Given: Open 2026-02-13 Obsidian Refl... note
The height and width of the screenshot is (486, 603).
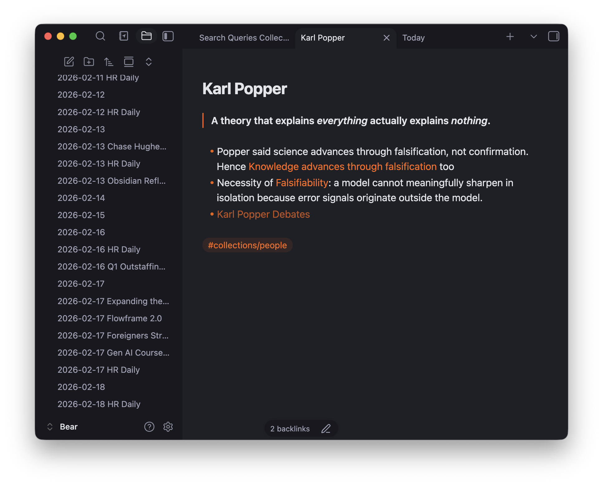Looking at the screenshot, I should pyautogui.click(x=112, y=181).
